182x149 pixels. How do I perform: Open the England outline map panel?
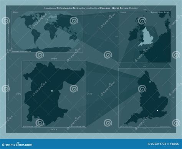pyautogui.click(x=145, y=98)
